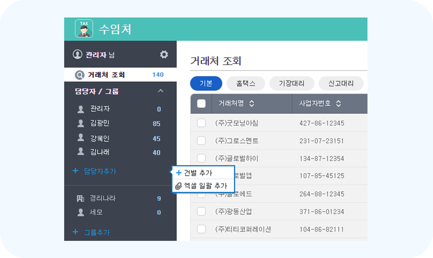Click the 경리나라 building icon
Viewport: 433px width, 258px height.
coord(81,198)
